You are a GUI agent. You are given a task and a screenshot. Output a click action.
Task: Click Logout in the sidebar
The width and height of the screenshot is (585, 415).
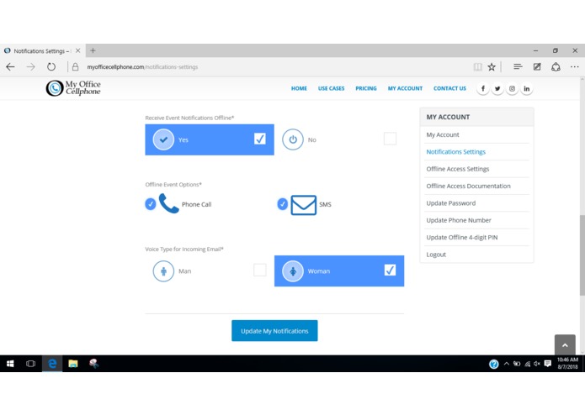coord(436,255)
